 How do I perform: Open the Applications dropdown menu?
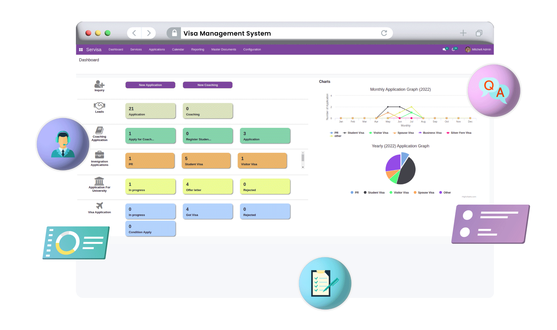pos(157,49)
